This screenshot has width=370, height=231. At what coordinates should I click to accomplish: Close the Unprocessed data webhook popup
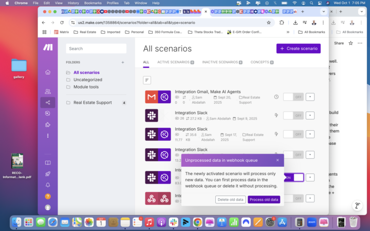click(x=277, y=160)
